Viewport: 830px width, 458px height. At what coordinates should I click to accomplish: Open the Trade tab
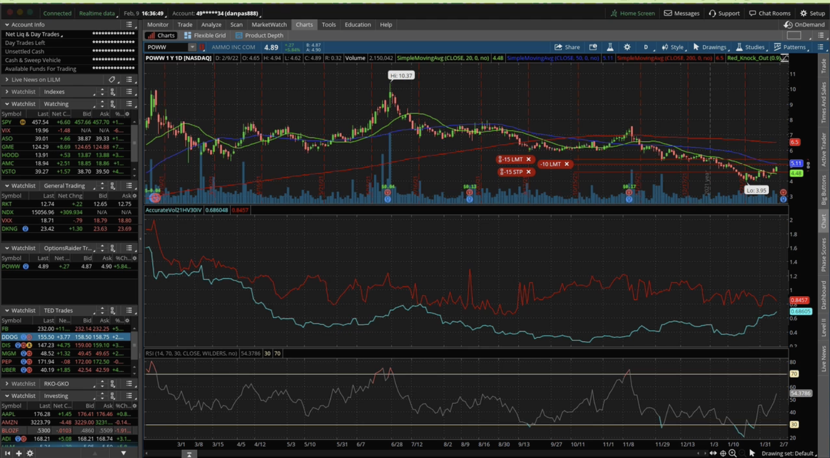[x=185, y=24]
